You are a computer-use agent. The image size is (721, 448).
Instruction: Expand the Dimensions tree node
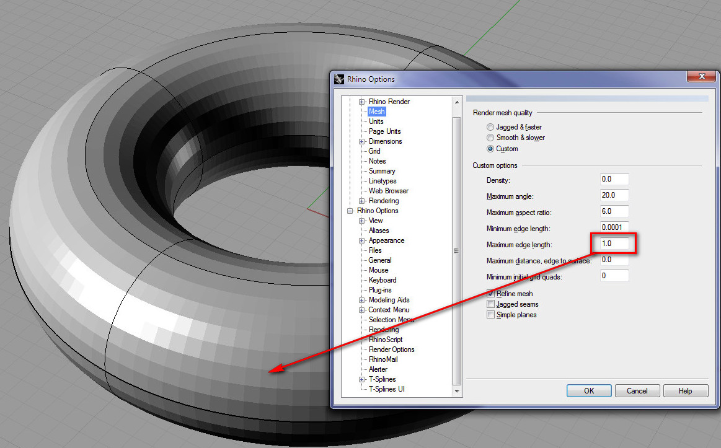(x=362, y=141)
